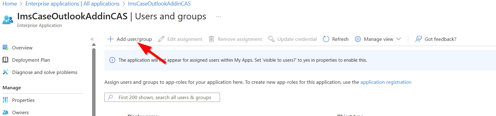This screenshot has height=116, width=496.
Task: Open the ellipsis more options menu
Action: [218, 17]
